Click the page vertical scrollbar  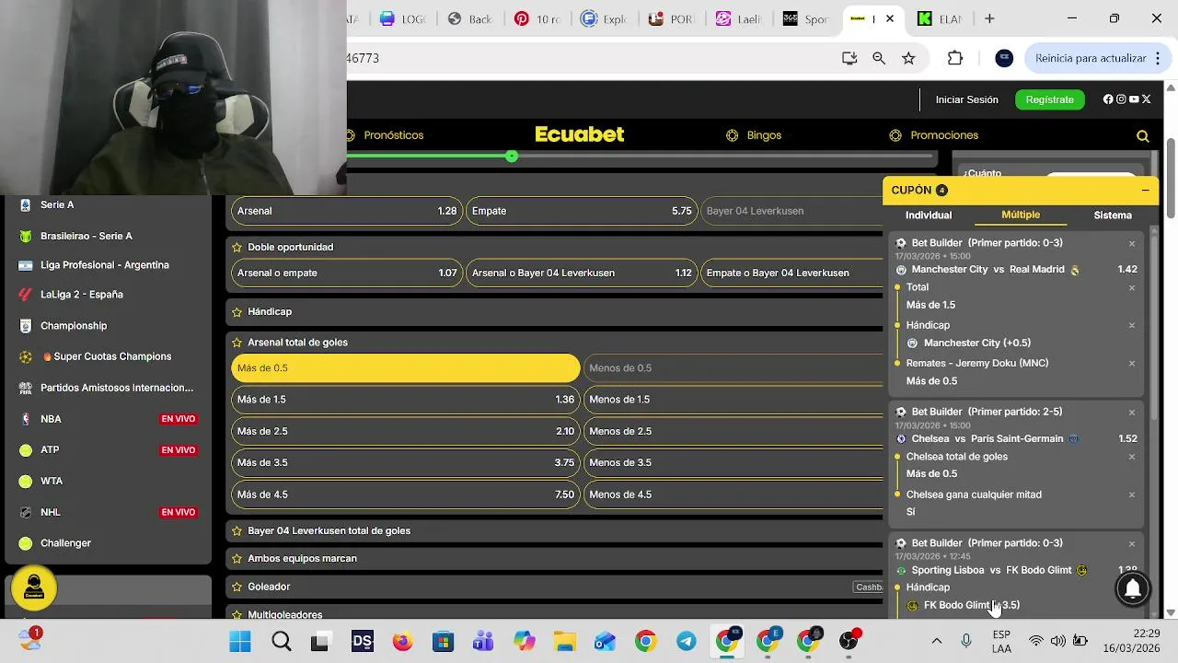click(x=1171, y=180)
